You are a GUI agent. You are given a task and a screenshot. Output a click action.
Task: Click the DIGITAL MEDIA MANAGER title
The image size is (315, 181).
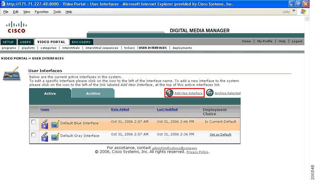click(200, 30)
